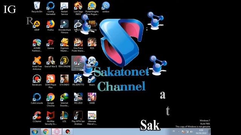Screen dimensions: 241x135
Task: Launch McAfee Security Scan shortcut
Action: 50,118
